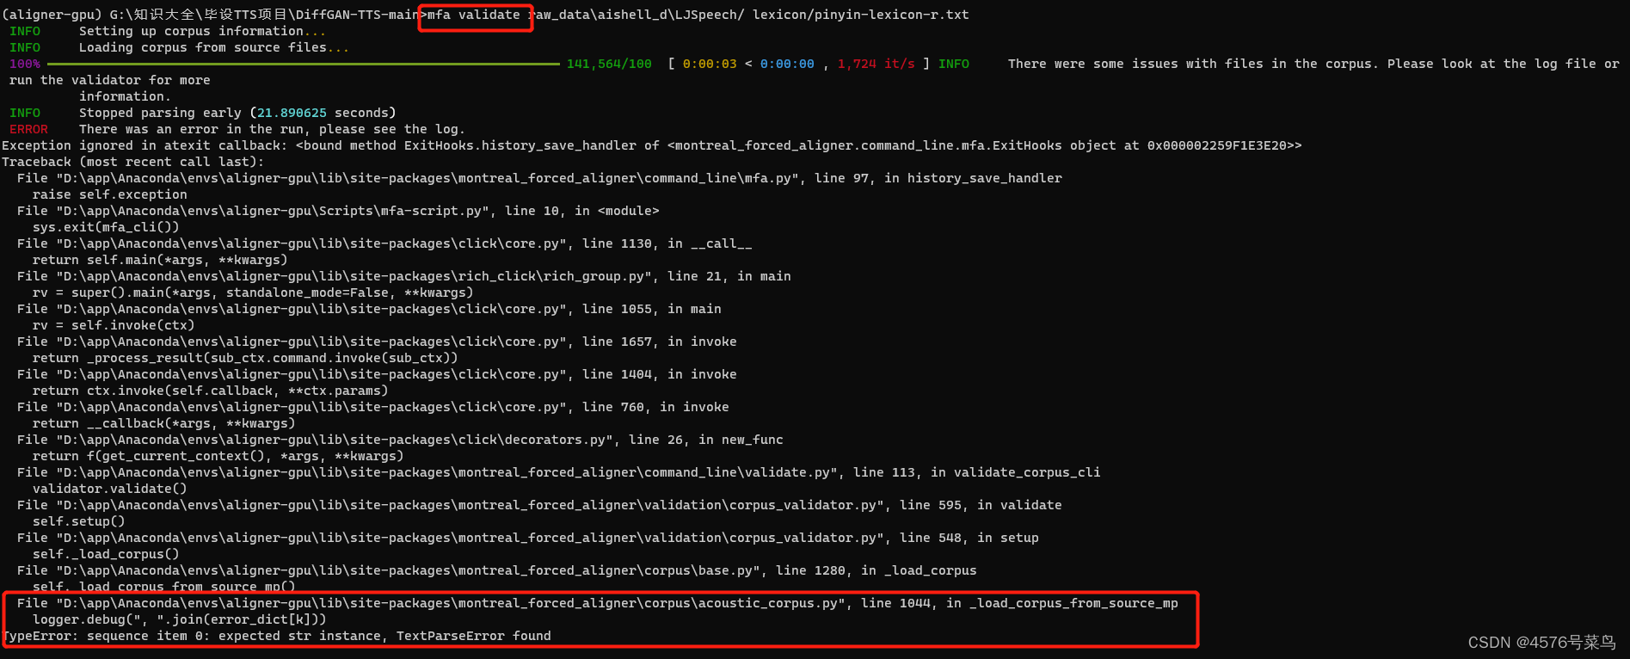Click 'Loading corpus from source files...' line
The height and width of the screenshot is (659, 1630).
(214, 47)
